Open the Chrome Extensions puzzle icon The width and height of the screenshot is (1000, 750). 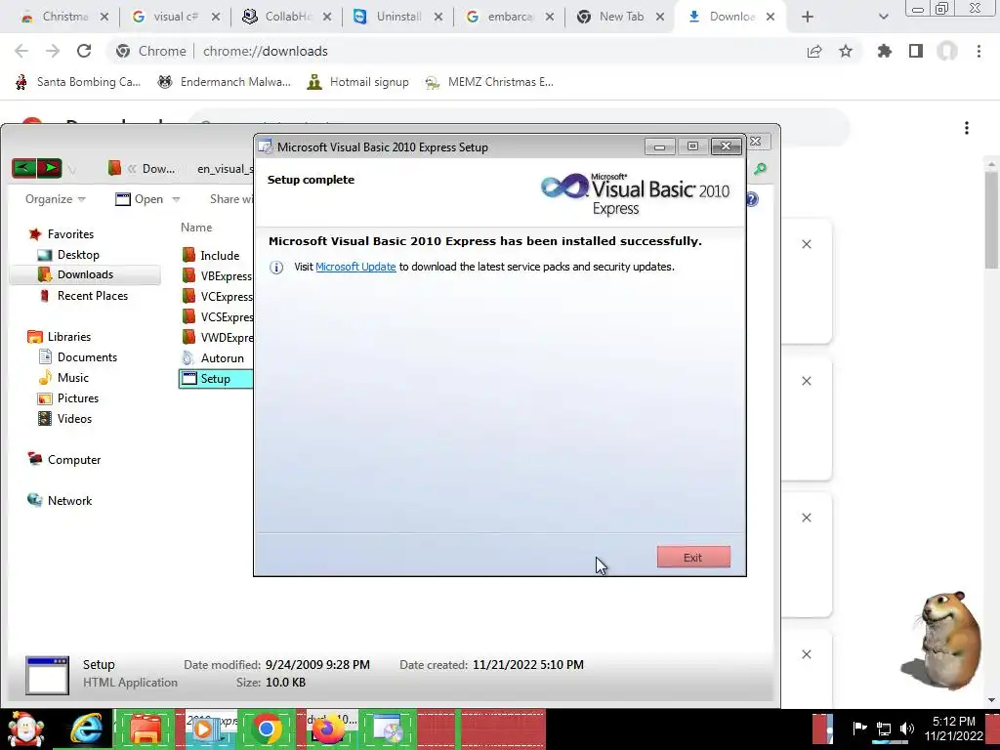point(885,51)
